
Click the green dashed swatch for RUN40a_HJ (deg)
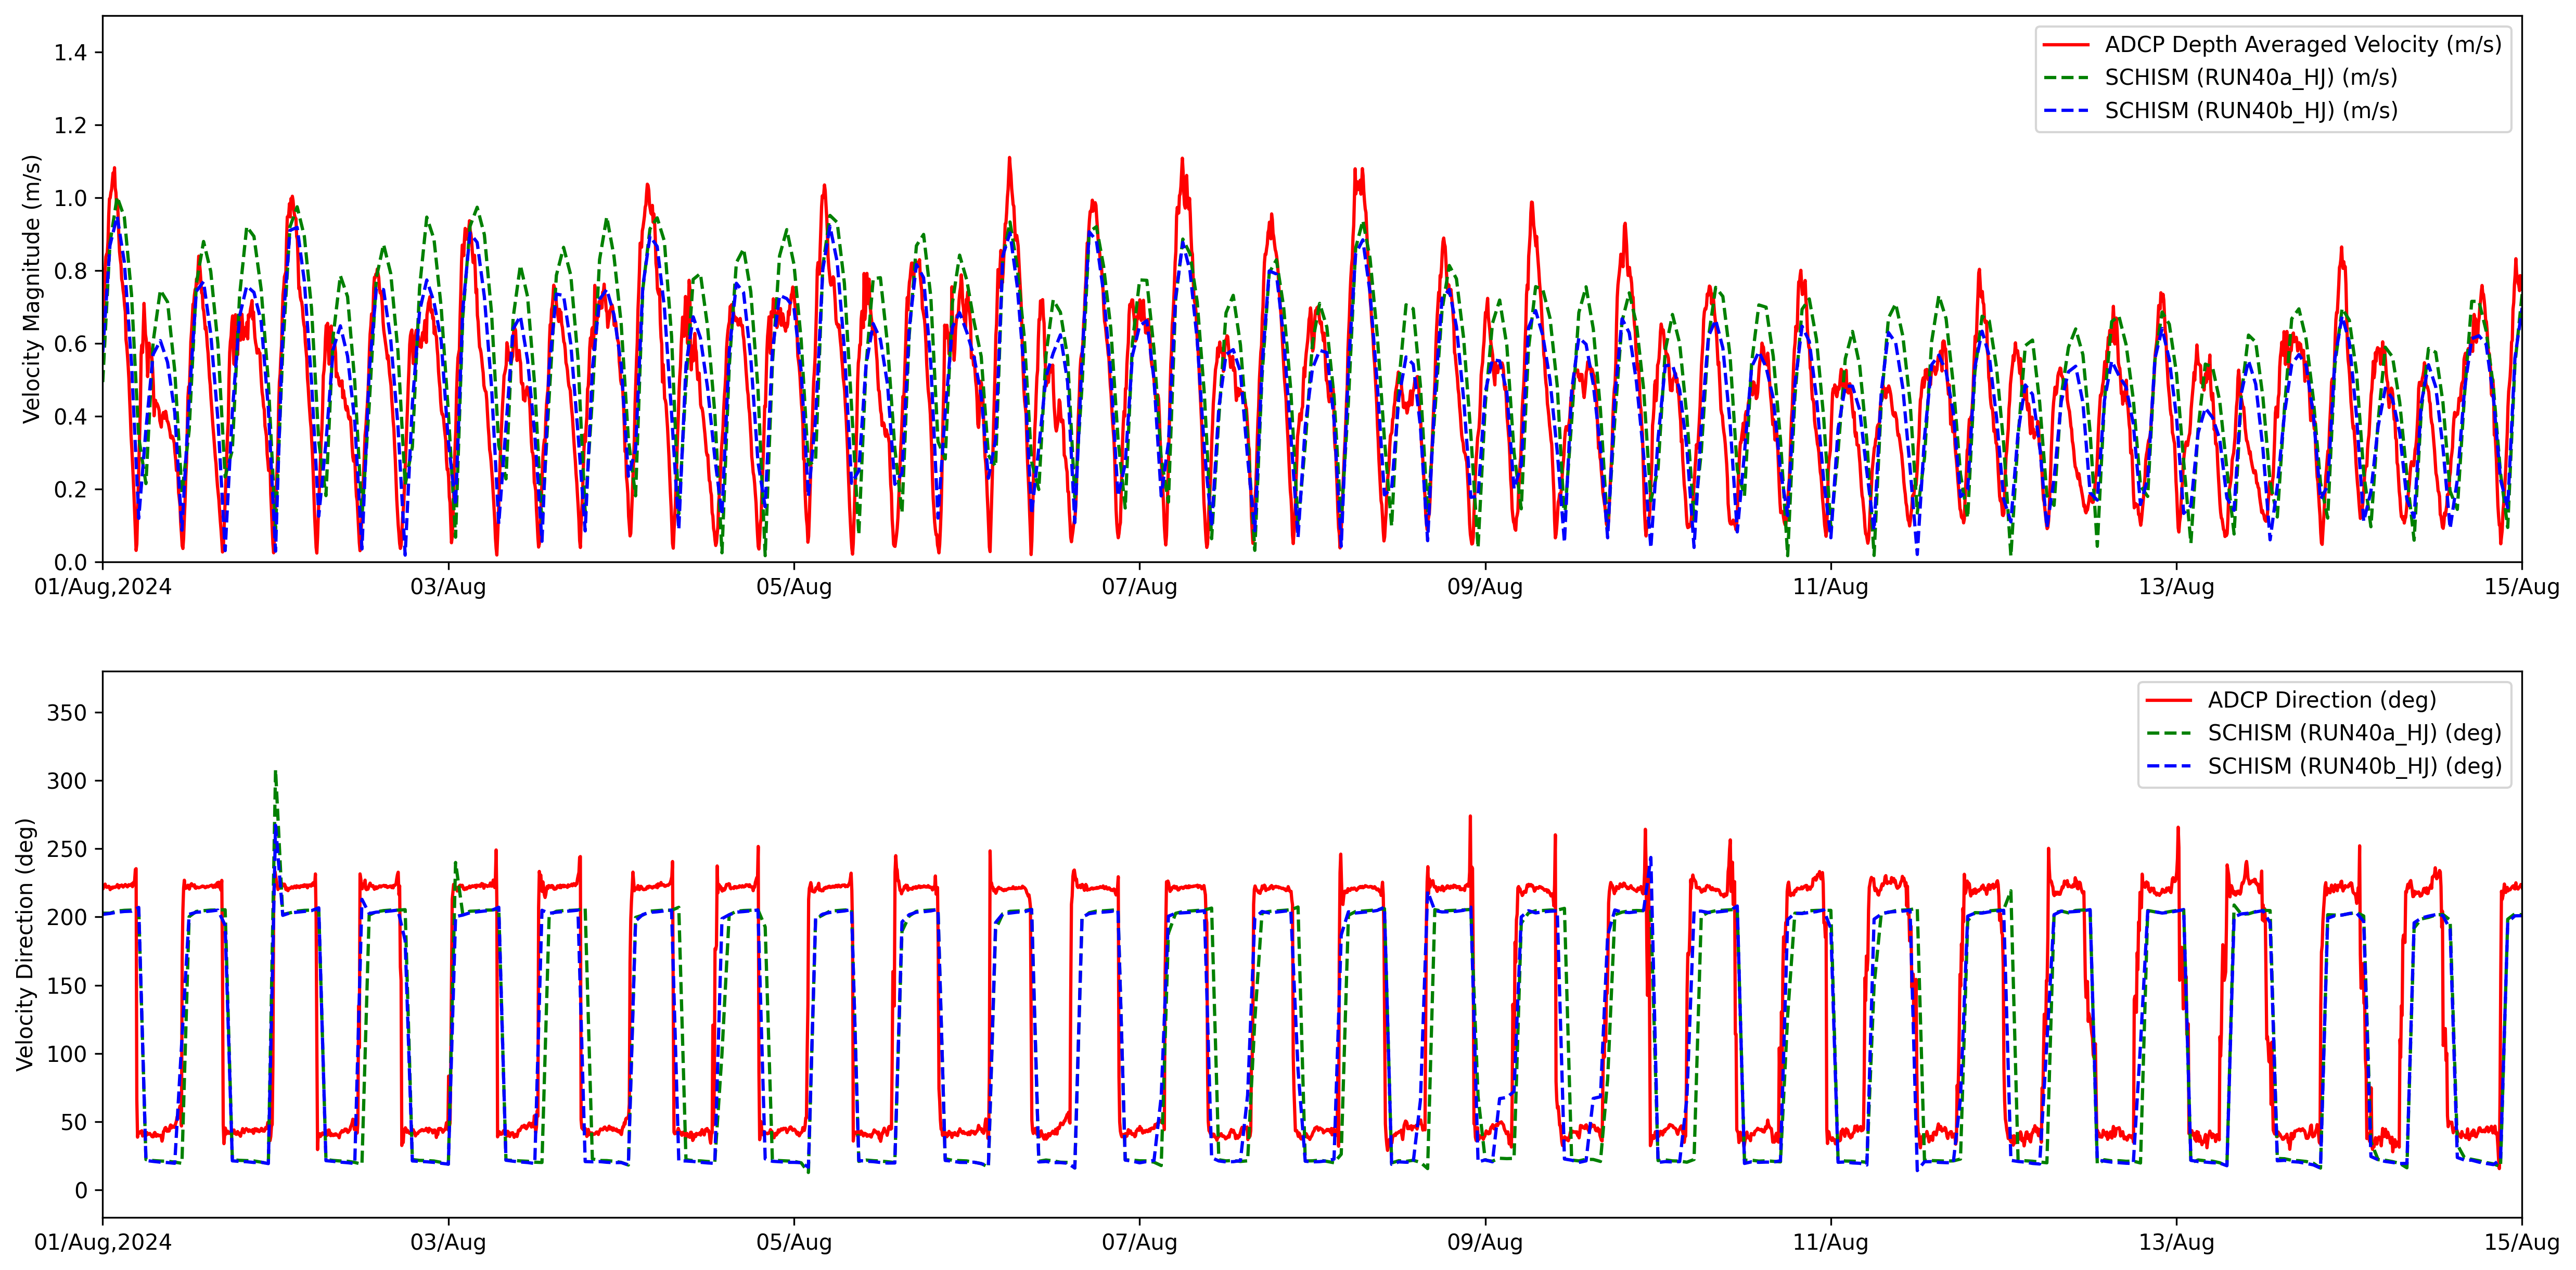[2169, 733]
